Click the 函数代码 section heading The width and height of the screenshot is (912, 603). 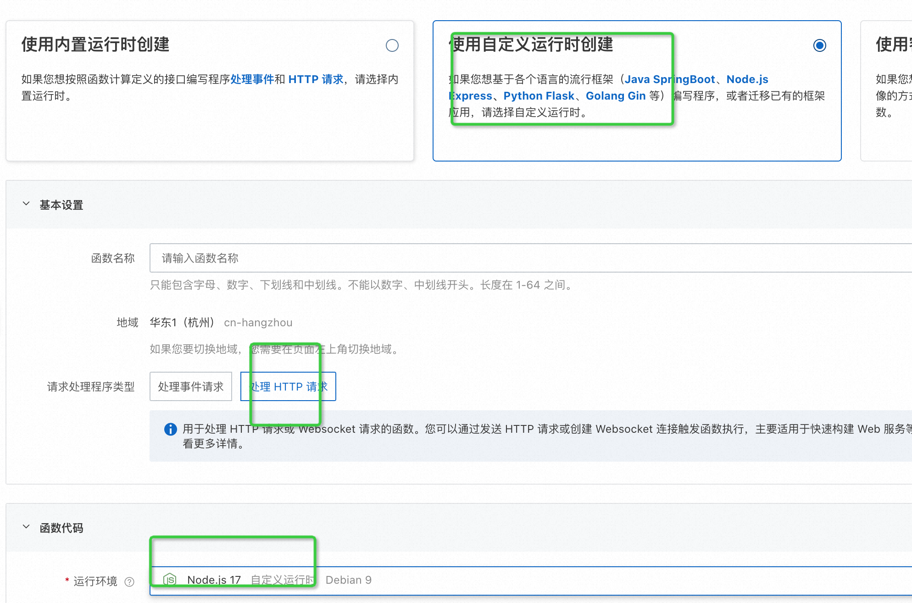click(x=61, y=528)
